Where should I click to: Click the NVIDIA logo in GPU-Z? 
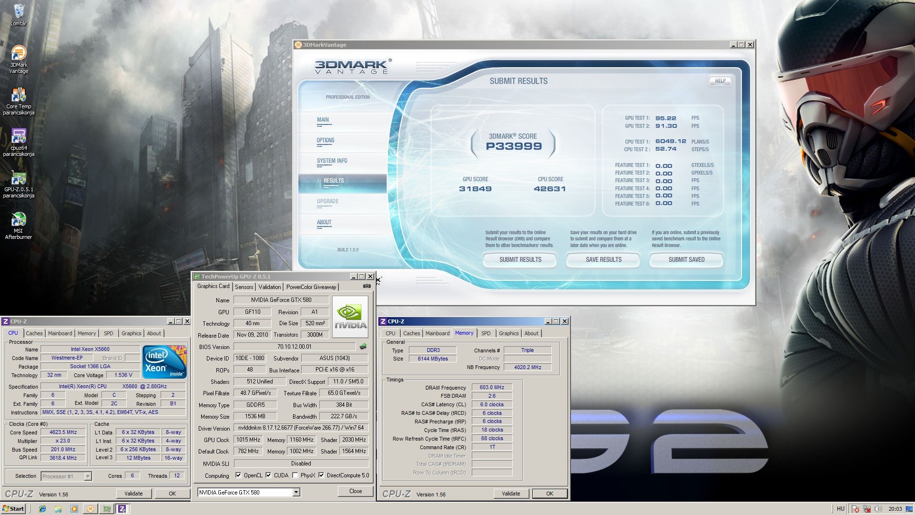(350, 317)
